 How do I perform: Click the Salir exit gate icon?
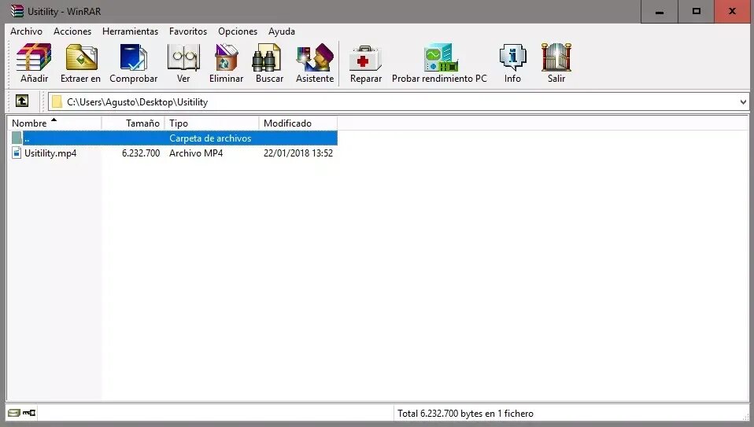556,57
